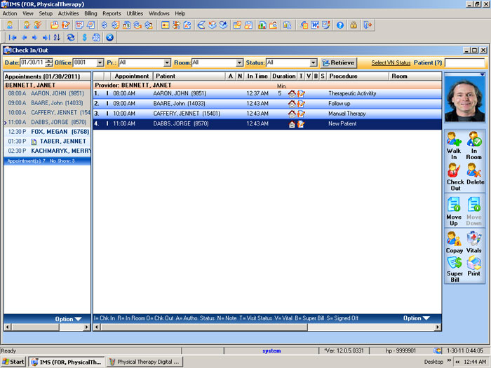This screenshot has height=368, width=491.
Task: Open the Pr. provider dropdown
Action: [x=167, y=62]
